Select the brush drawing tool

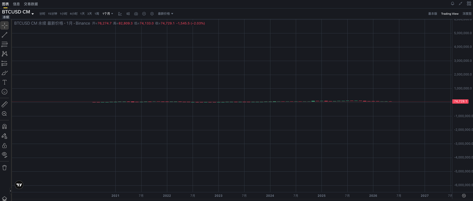coord(4,73)
